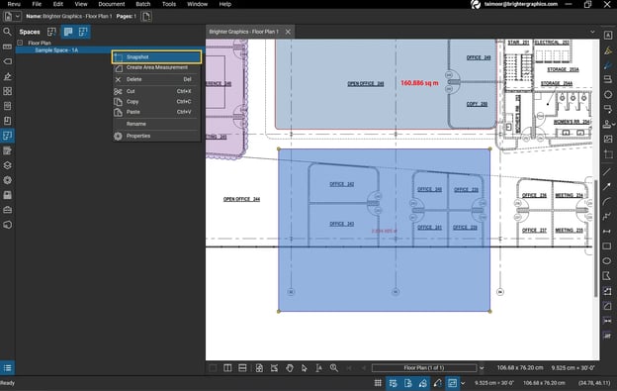617x391 pixels.
Task: Open the Batch menu
Action: (143, 4)
